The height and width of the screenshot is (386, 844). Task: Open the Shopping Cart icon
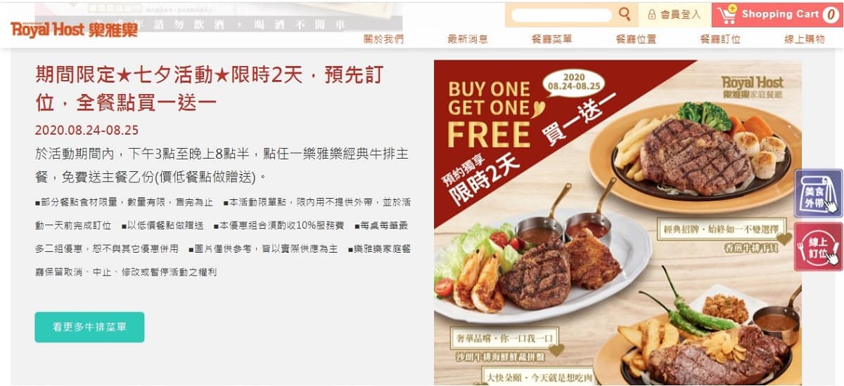[727, 13]
